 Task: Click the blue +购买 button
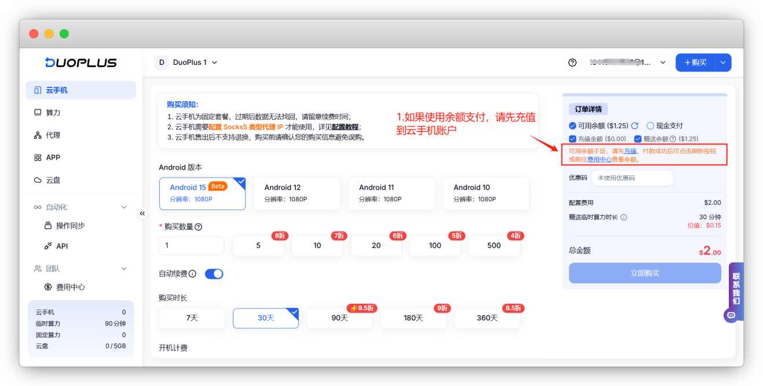pyautogui.click(x=695, y=63)
